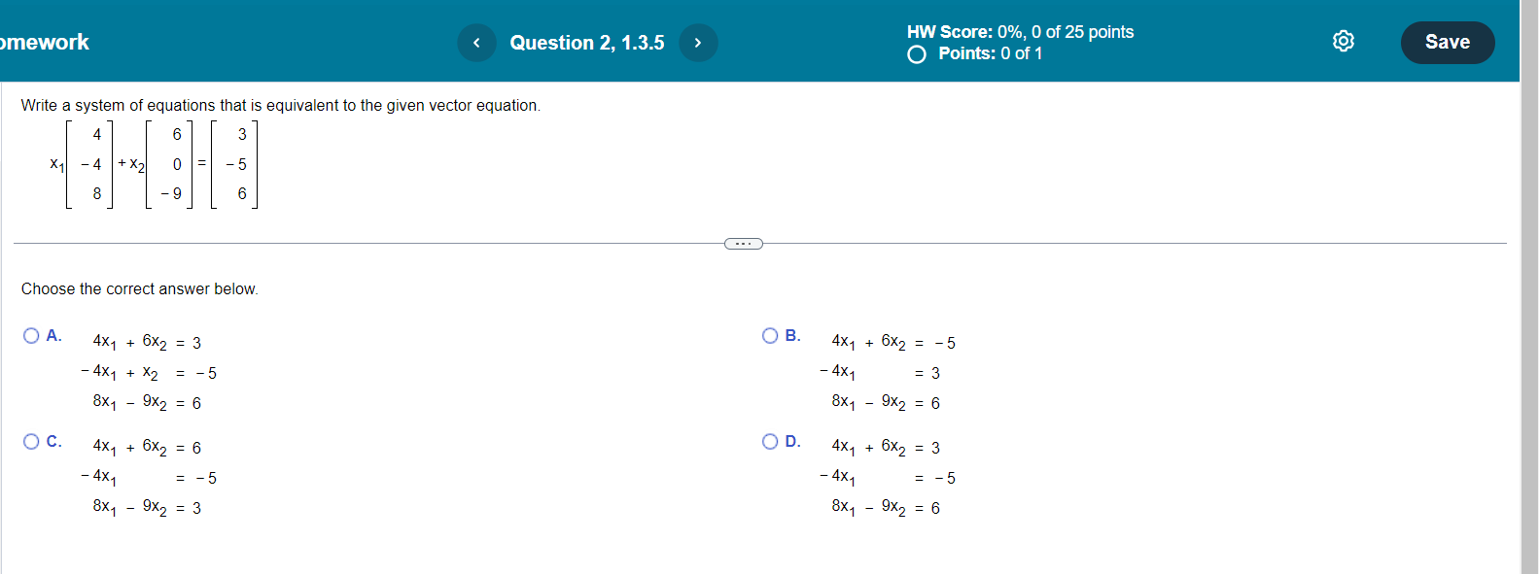
Task: Click the equation 8x1 - 9x2 = 6 in option B
Action: point(885,402)
